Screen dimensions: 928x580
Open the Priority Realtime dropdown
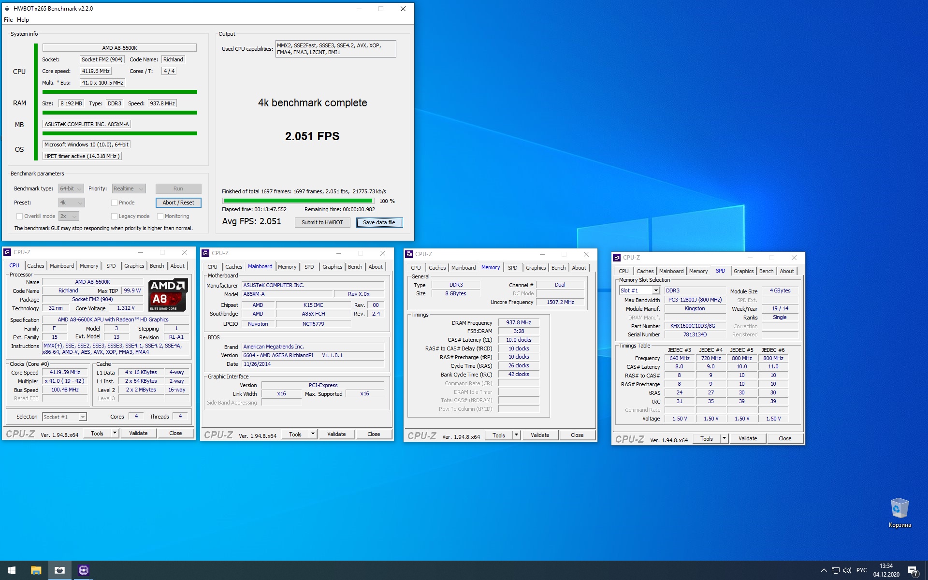click(129, 188)
